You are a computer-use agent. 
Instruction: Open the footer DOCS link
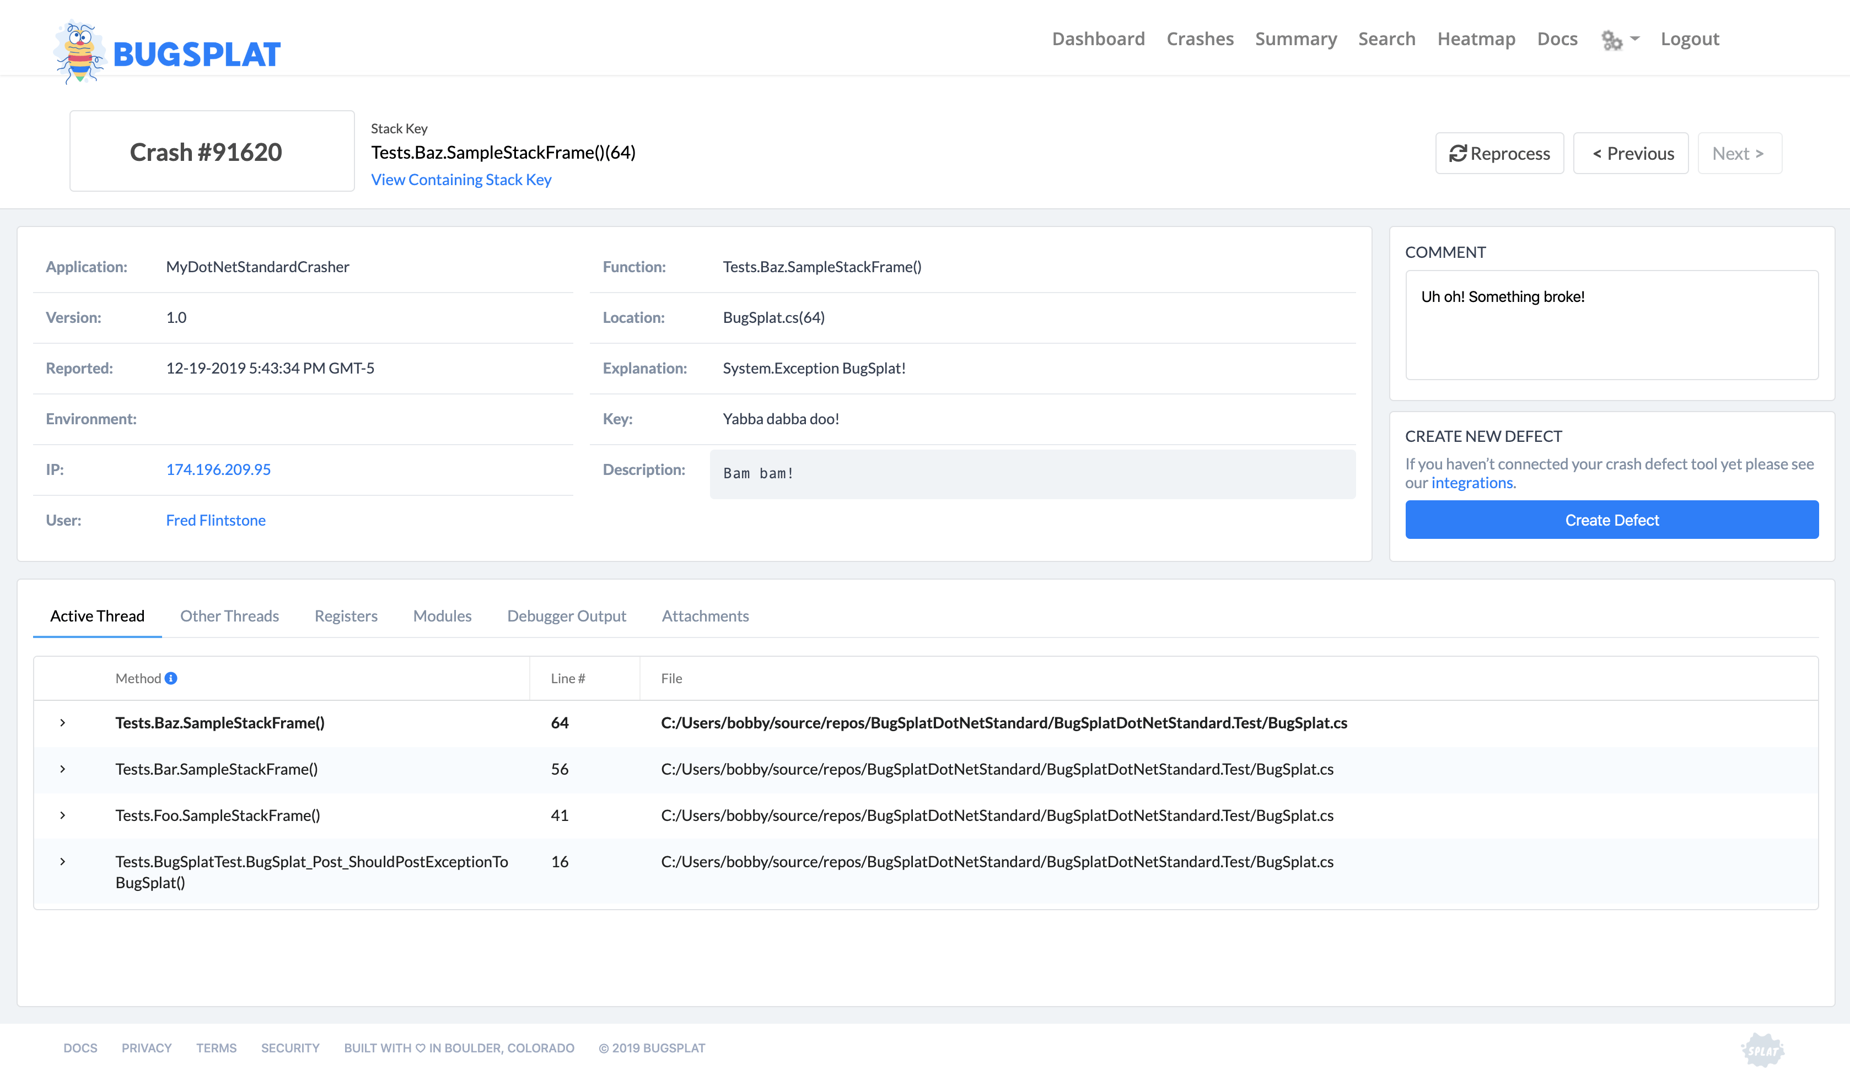pos(80,1048)
